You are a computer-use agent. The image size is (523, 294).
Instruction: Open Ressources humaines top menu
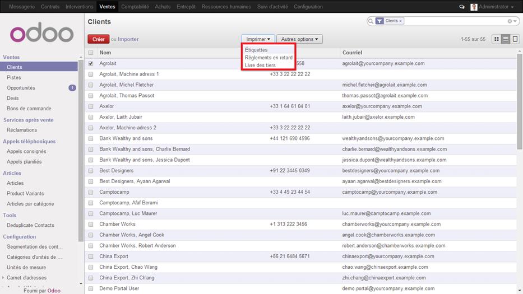226,7
